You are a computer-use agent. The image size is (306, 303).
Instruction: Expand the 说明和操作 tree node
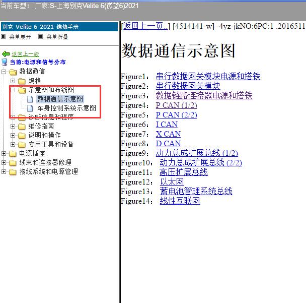(13, 135)
